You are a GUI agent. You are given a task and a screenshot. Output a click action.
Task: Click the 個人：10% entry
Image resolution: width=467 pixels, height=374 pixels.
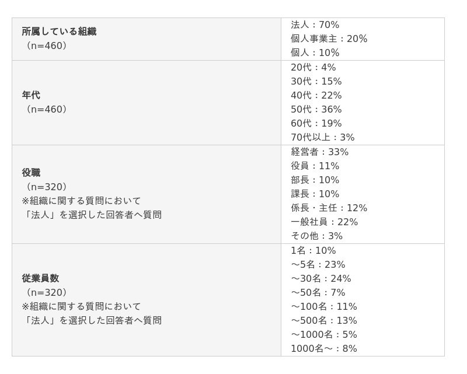coord(315,53)
